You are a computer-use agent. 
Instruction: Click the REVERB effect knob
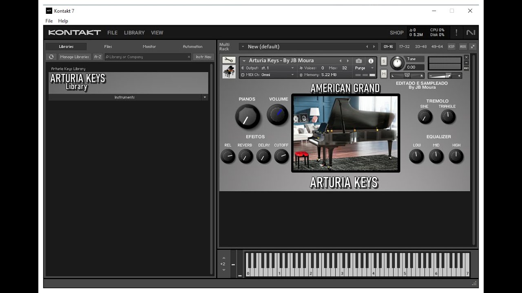coord(245,156)
